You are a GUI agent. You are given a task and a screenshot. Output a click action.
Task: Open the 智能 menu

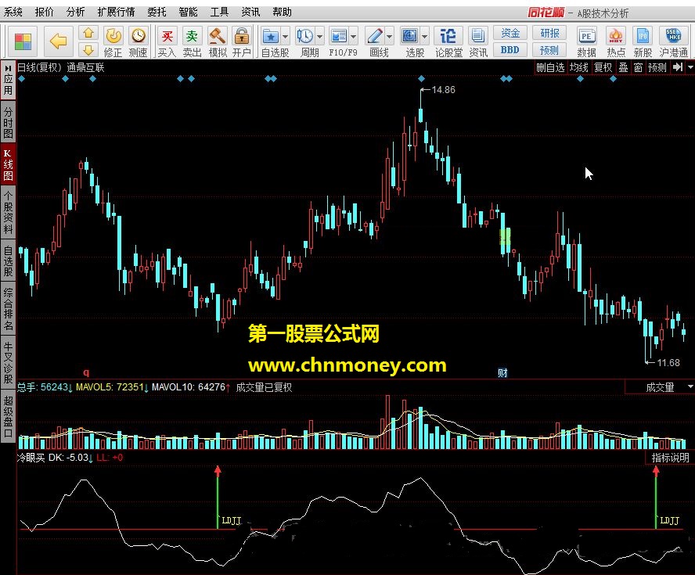[188, 12]
